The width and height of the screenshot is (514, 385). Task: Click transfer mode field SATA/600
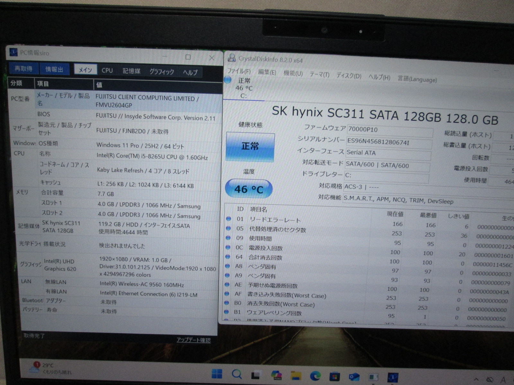click(x=387, y=166)
